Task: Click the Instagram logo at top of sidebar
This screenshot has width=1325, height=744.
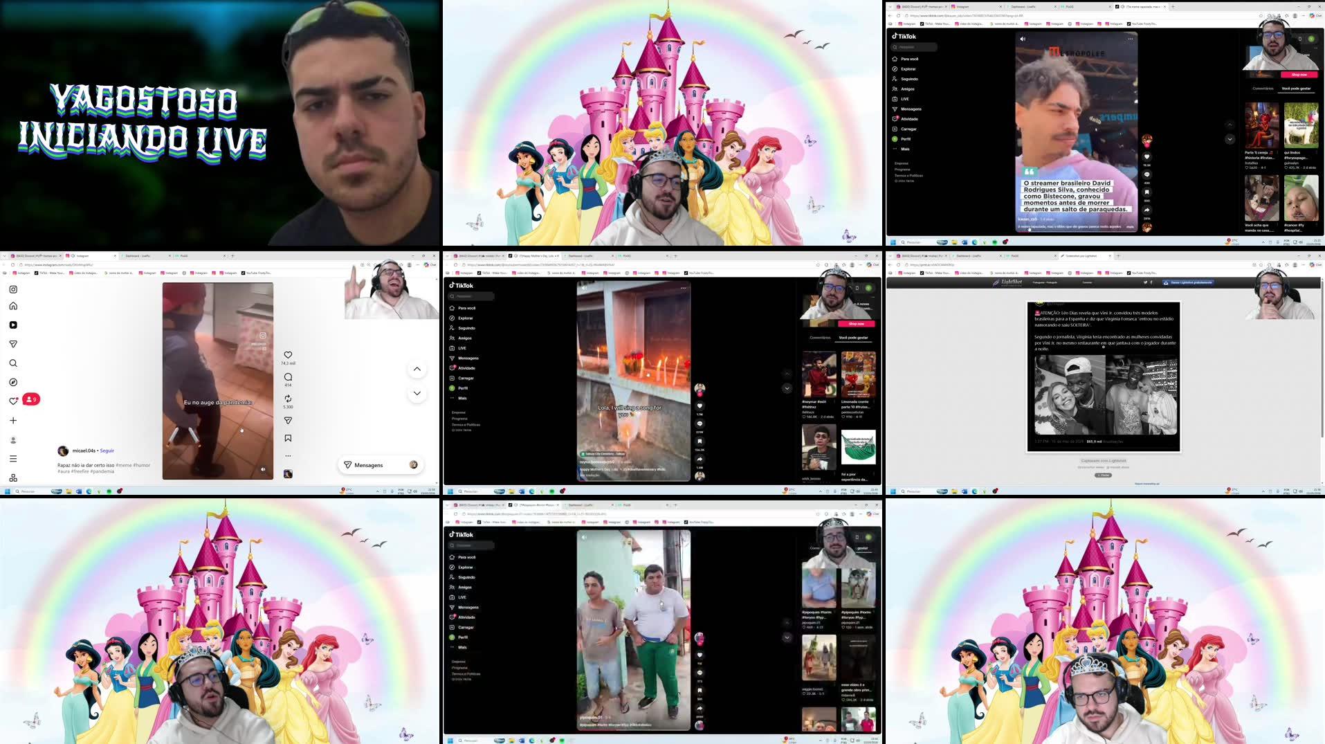Action: pyautogui.click(x=13, y=289)
